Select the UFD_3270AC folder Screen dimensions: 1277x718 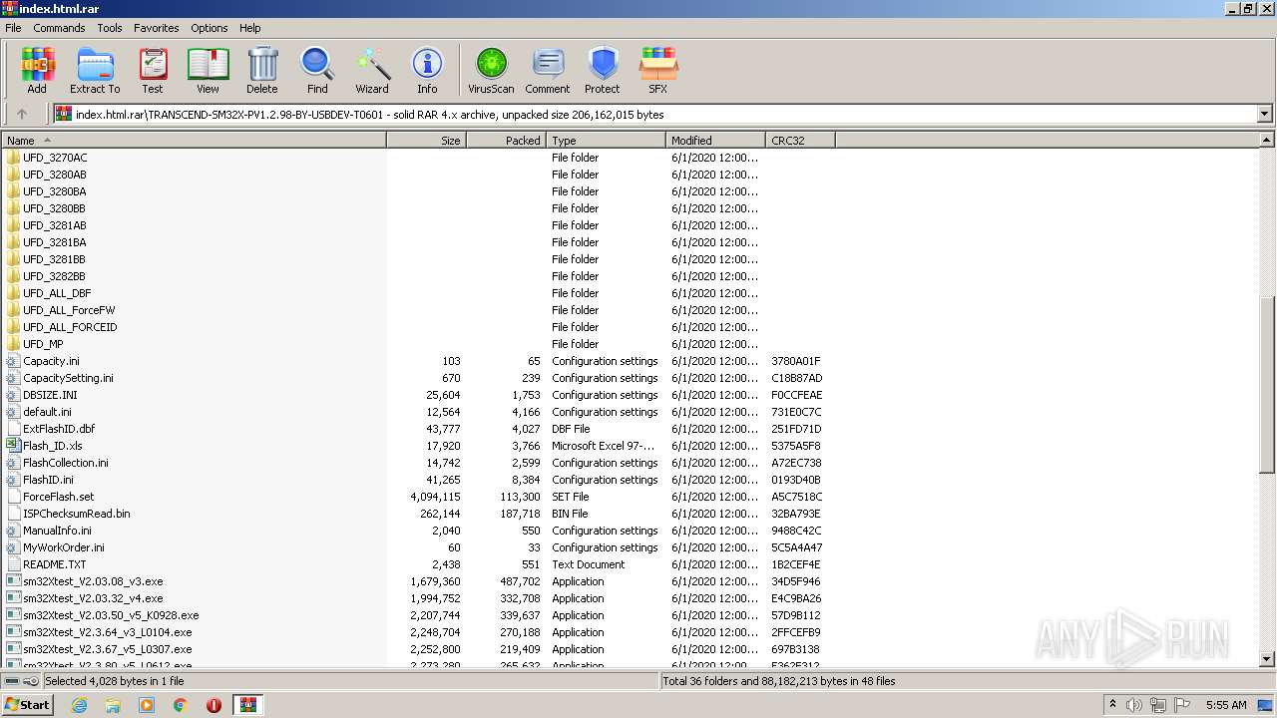click(55, 158)
